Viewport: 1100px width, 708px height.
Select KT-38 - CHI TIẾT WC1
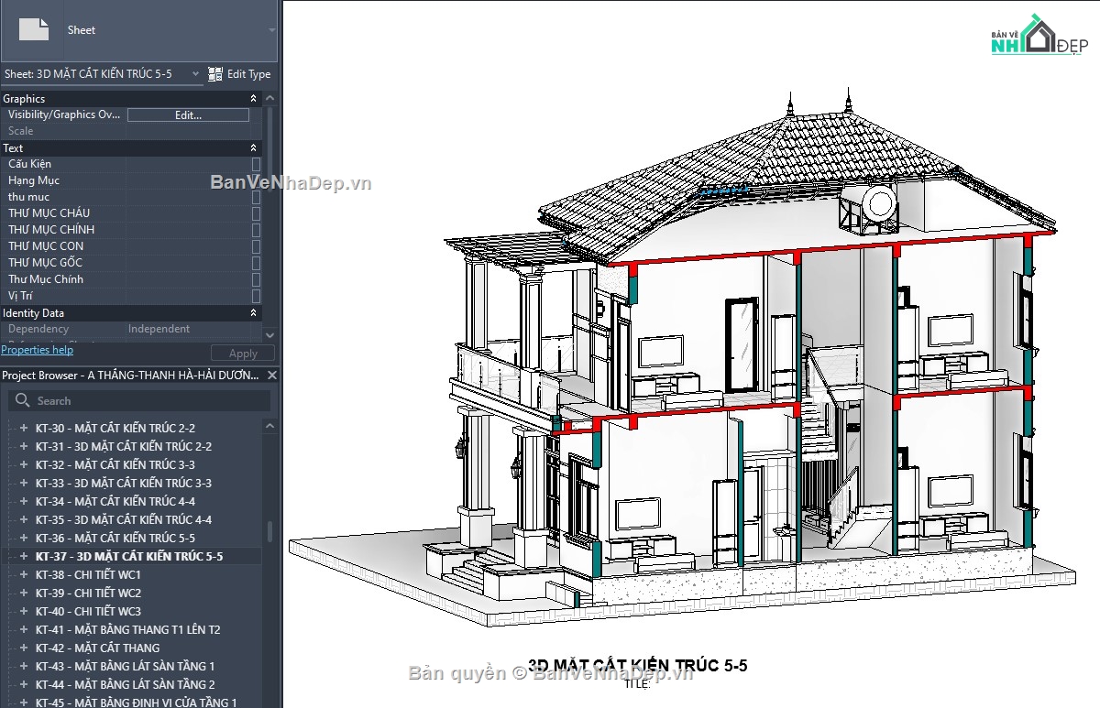88,574
